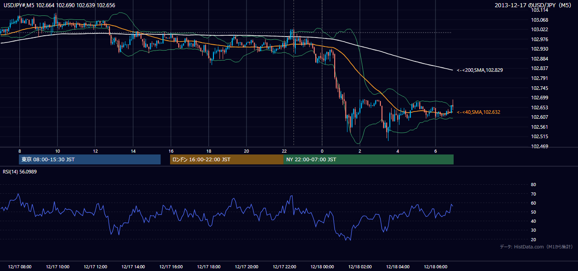The width and height of the screenshot is (578, 271).
Task: Click the 12/17 10:00 date label
Action: (57, 267)
